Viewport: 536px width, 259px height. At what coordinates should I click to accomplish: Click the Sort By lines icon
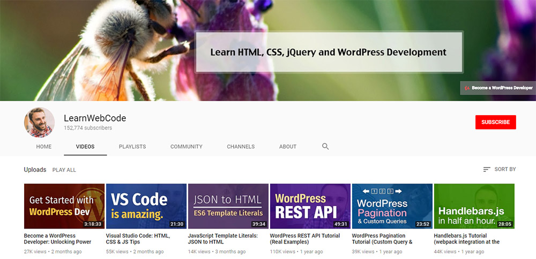tap(487, 169)
